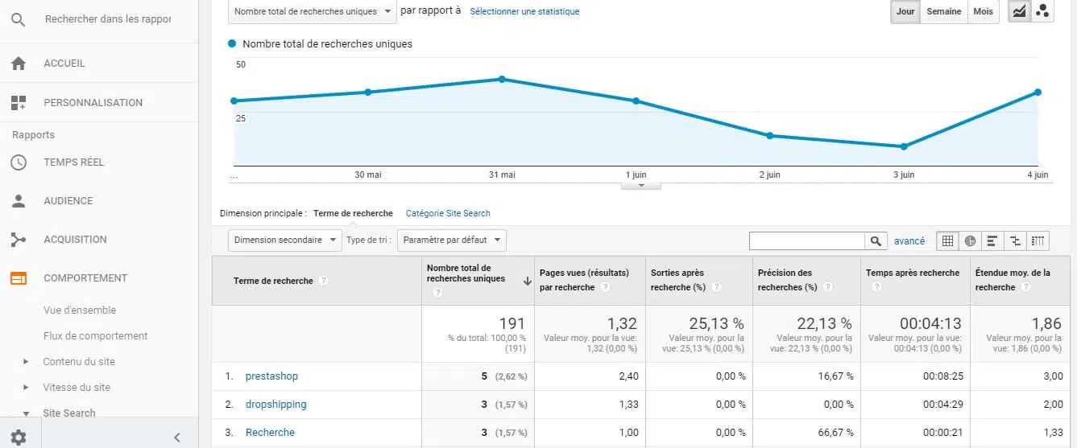The width and height of the screenshot is (1077, 448).
Task: Expand the 'Contenu du site' section
Action: tap(79, 362)
